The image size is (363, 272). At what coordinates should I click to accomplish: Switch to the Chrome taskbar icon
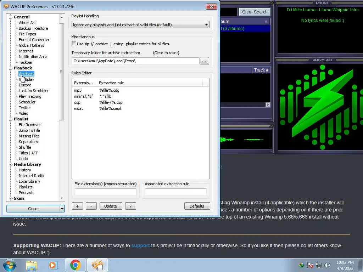(x=75, y=265)
